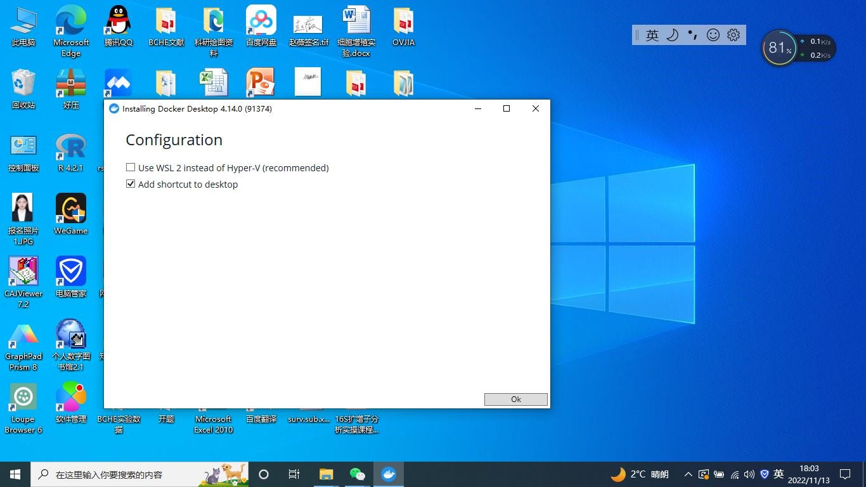Image resolution: width=866 pixels, height=487 pixels.
Task: Click 开题 desktop label
Action: click(x=166, y=419)
